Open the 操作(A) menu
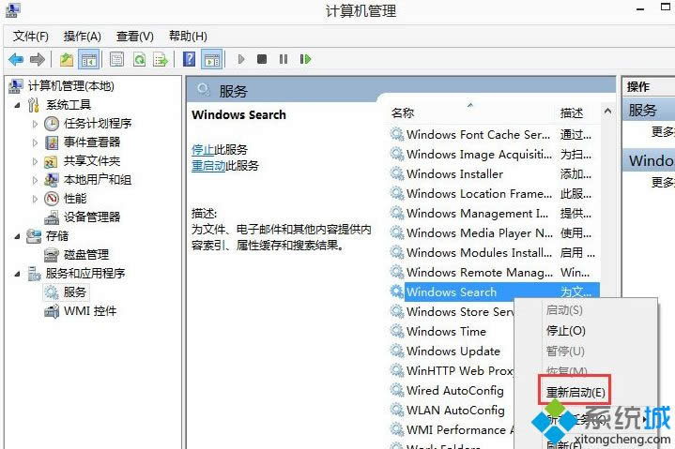 coord(83,37)
